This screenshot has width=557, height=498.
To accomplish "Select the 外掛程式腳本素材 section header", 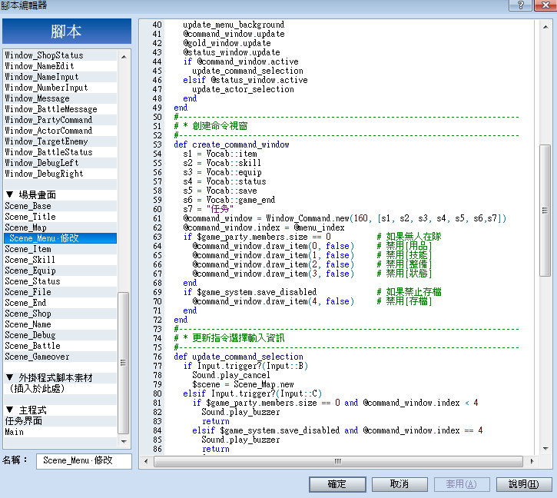I will pyautogui.click(x=61, y=378).
